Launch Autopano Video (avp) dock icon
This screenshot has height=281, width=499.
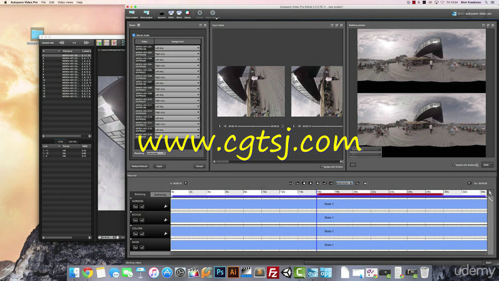(312, 272)
